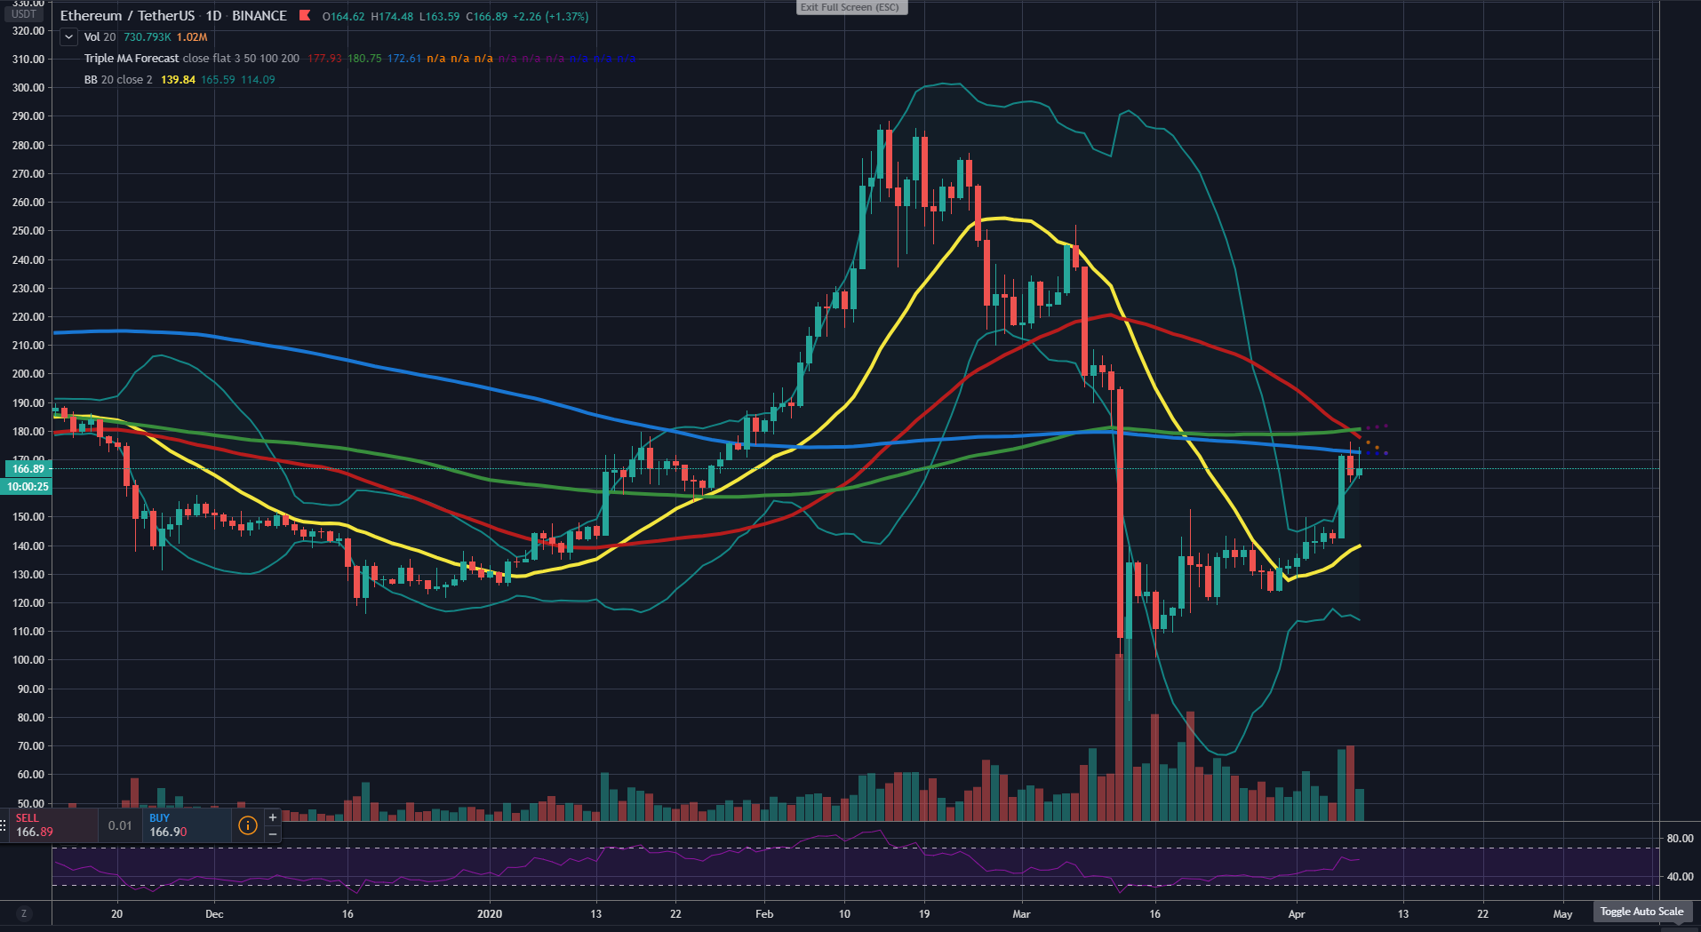Viewport: 1701px width, 932px height.
Task: Click the Apr label on time axis
Action: [1297, 913]
